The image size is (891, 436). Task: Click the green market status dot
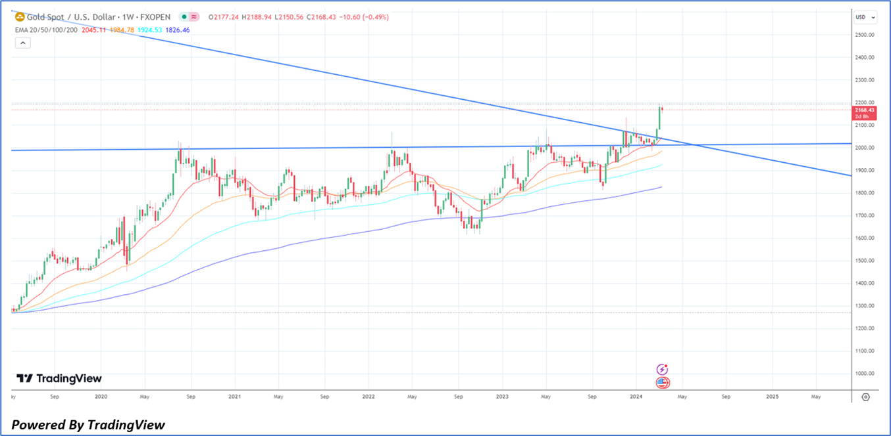click(x=184, y=17)
